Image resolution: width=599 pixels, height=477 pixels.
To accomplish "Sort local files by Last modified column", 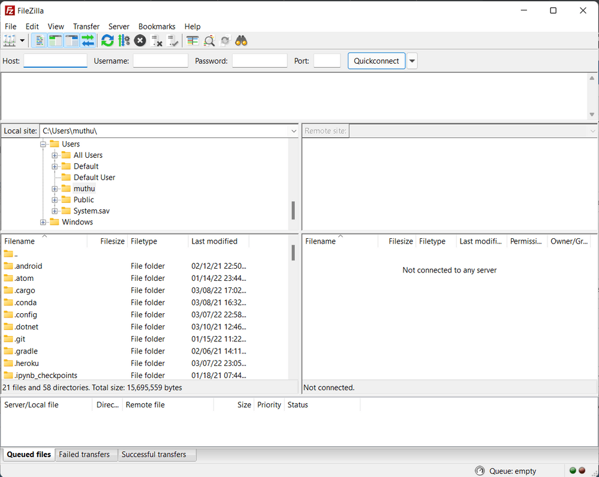I will pyautogui.click(x=218, y=241).
